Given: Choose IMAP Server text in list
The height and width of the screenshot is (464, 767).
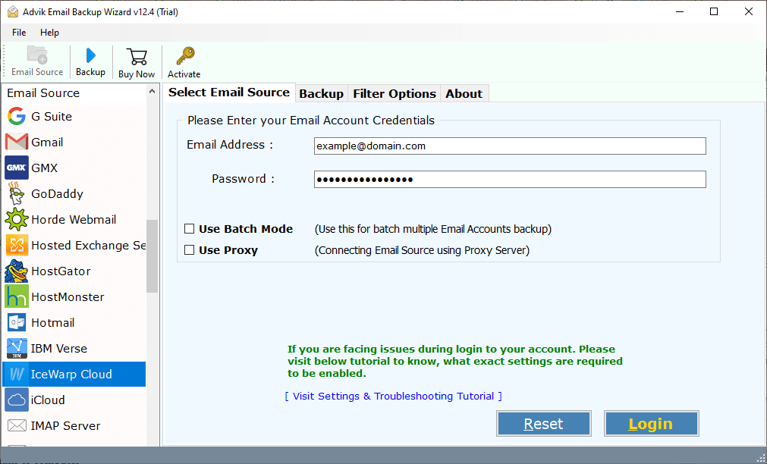Looking at the screenshot, I should (x=65, y=426).
